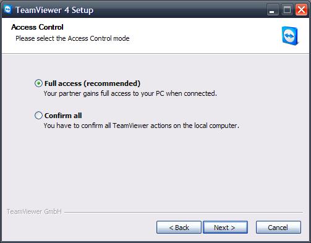Choose the Confirm all radio button

coord(38,116)
